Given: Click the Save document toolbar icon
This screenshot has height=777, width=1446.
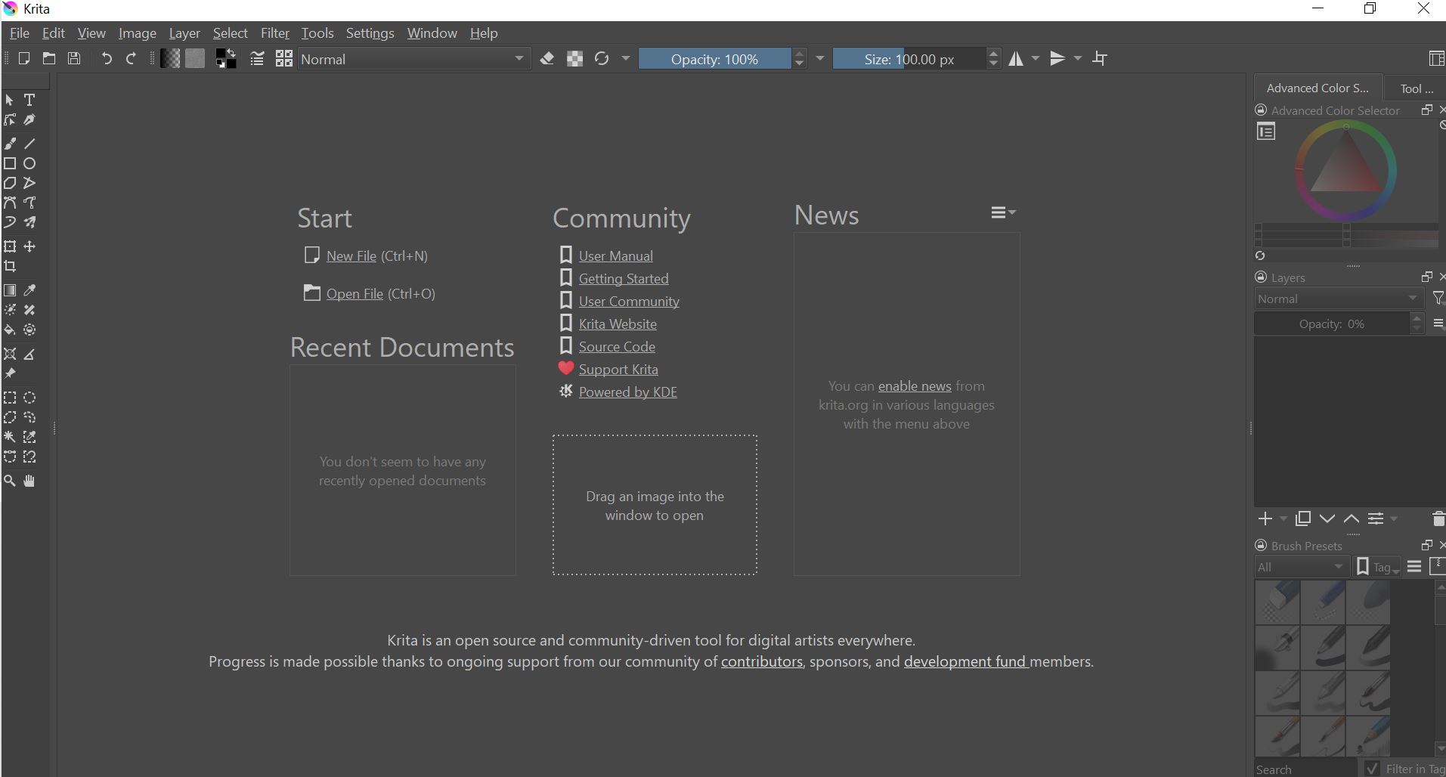Looking at the screenshot, I should click(74, 59).
